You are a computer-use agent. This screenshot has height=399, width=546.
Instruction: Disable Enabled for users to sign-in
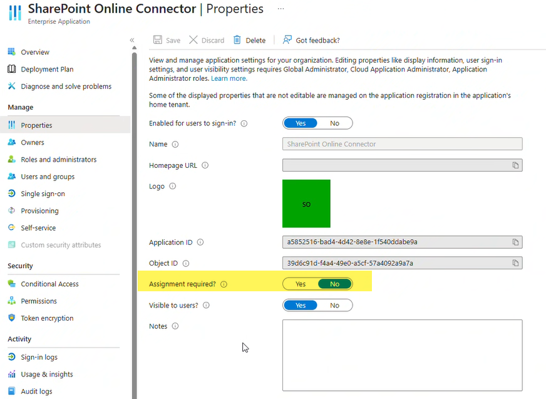click(335, 123)
